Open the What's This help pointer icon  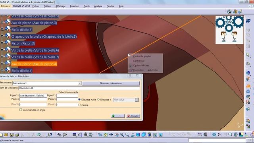pyautogui.click(x=50, y=135)
